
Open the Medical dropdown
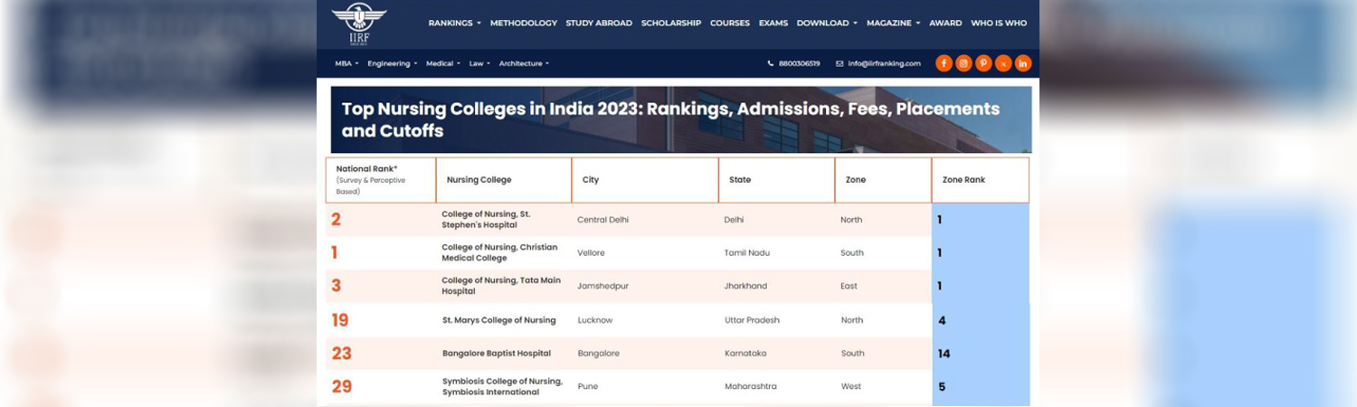click(x=443, y=63)
